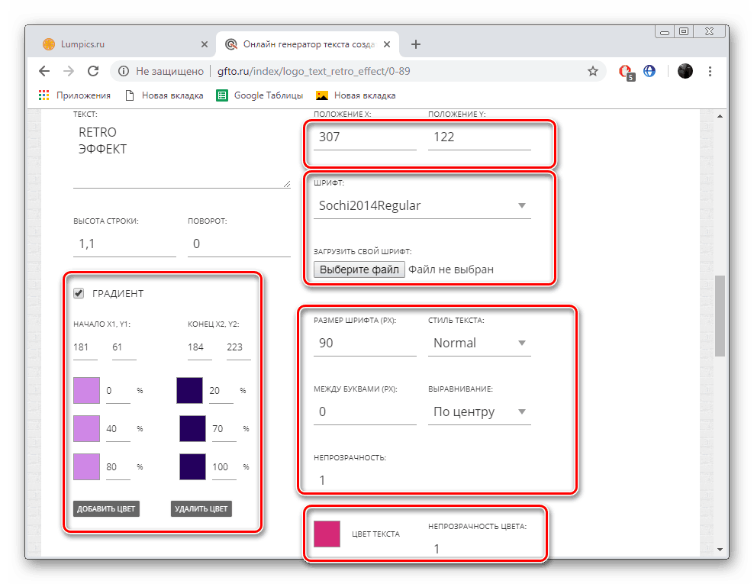Expand the Шрифт Sochi2014Regular dropdown
The width and height of the screenshot is (754, 584).
tap(422, 206)
